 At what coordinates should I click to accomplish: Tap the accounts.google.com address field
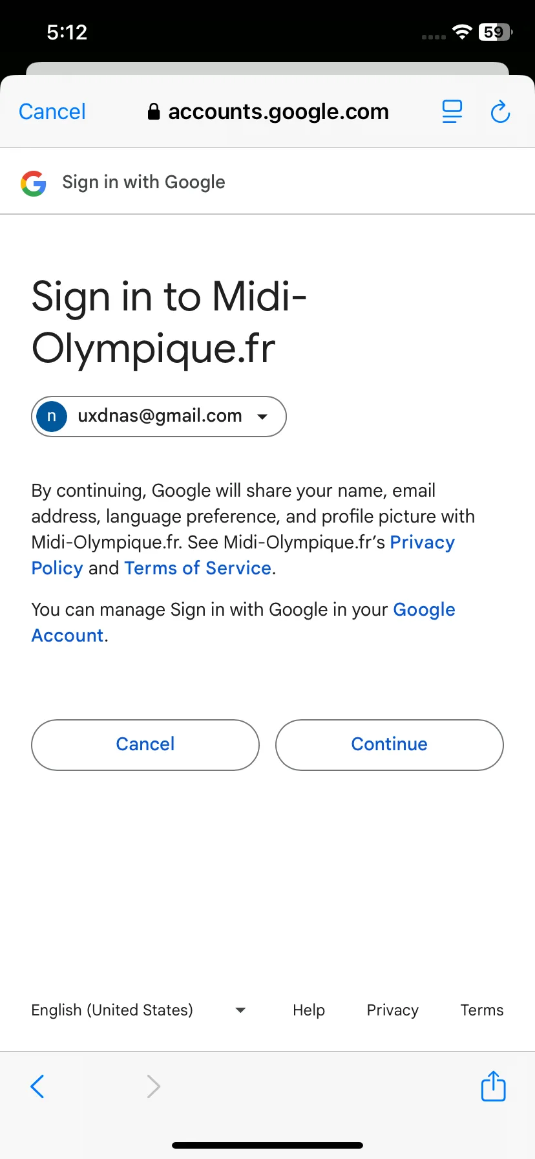[268, 112]
